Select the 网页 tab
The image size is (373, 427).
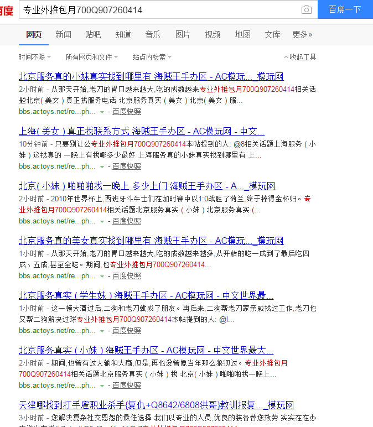34,35
